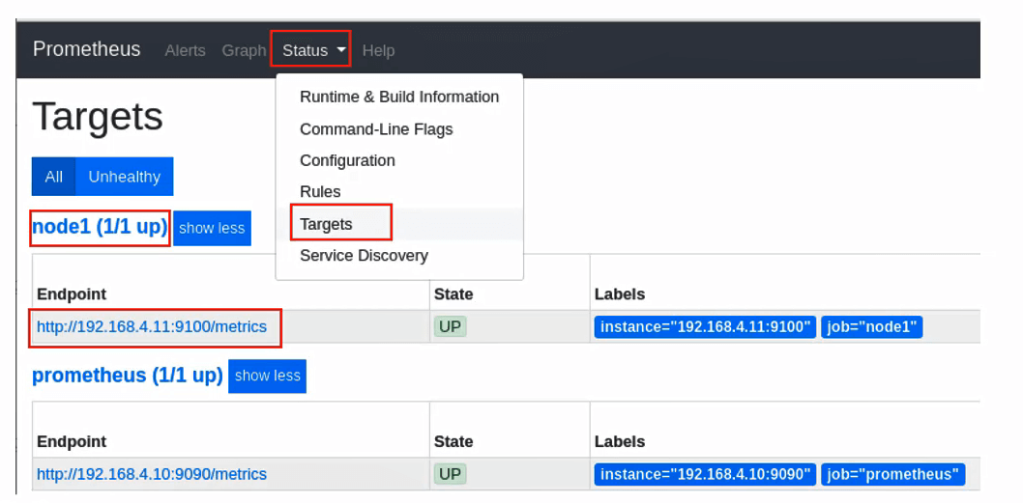Open http://192.168.4.11:9100/metrics endpoint
The height and width of the screenshot is (503, 1023).
152,326
